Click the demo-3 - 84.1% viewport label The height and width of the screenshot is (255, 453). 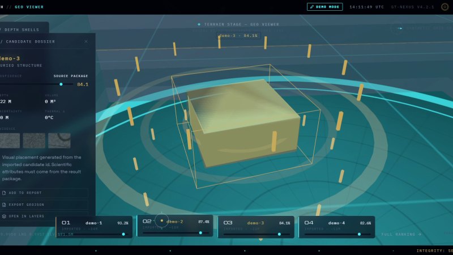click(x=238, y=36)
